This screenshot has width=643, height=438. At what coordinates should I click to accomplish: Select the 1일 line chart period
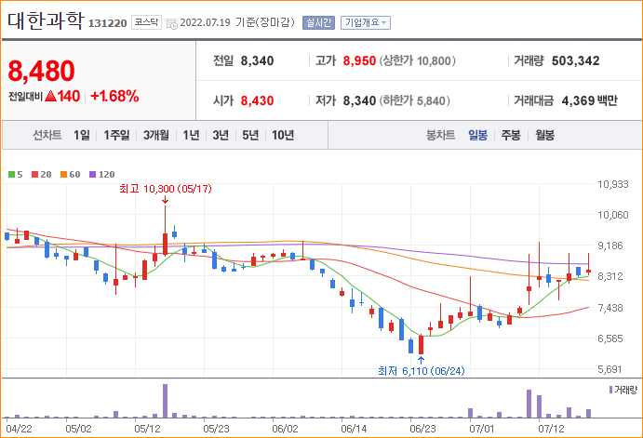(82, 135)
